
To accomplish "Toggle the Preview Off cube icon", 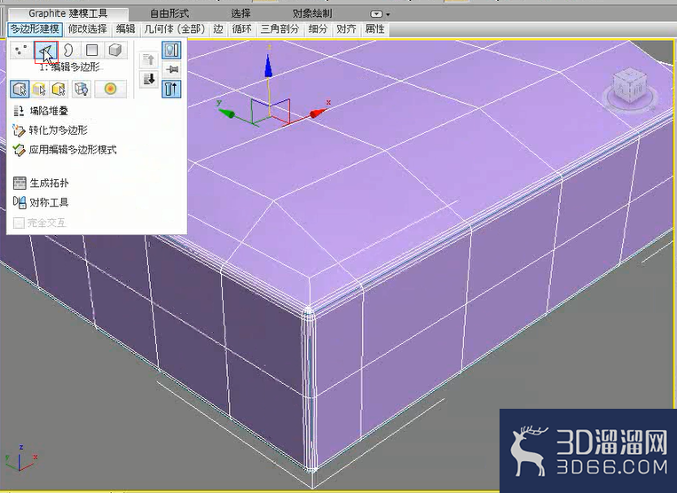I will [x=20, y=90].
